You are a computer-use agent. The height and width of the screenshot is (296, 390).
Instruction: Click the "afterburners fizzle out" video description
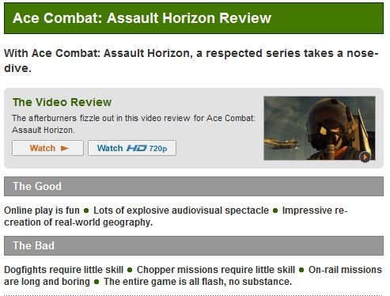[x=134, y=124]
